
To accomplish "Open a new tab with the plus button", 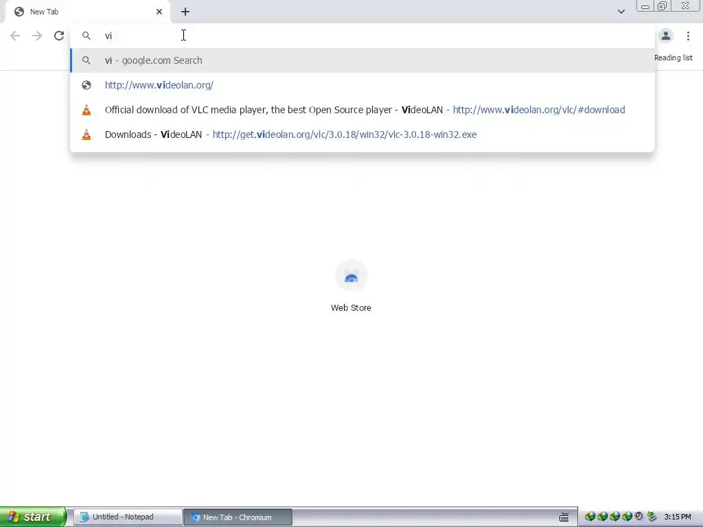I will [x=185, y=12].
